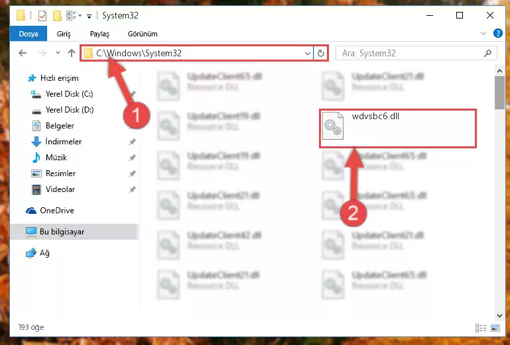Open recent locations dropdown chevron
The width and height of the screenshot is (510, 345).
pos(58,52)
